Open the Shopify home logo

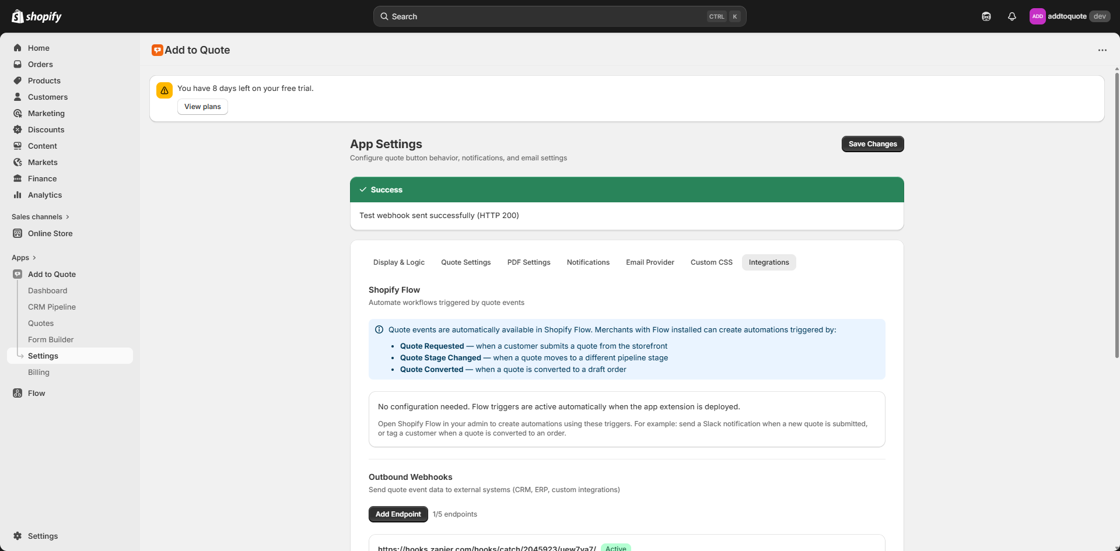click(37, 16)
